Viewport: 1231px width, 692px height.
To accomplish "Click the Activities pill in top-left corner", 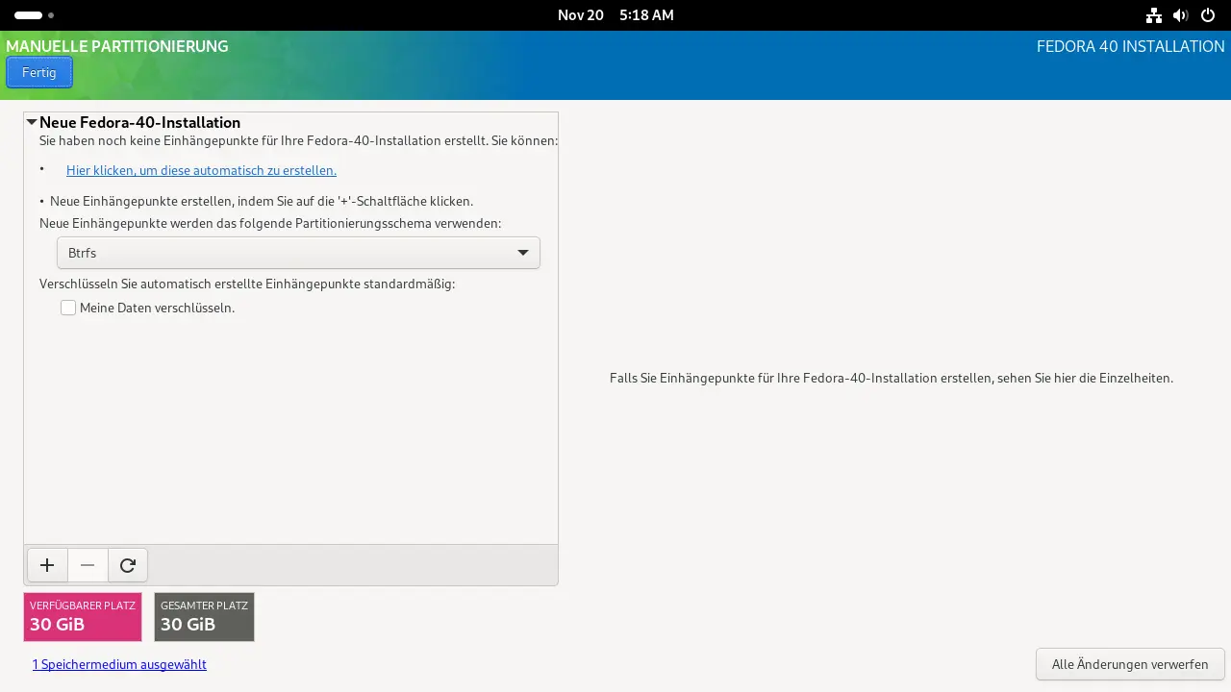I will click(28, 15).
